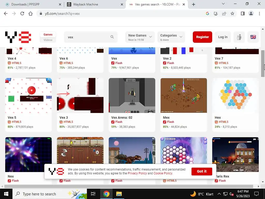Open the weather widget 8°C Klart
Screen dimensions: 265x199
click(x=202, y=194)
